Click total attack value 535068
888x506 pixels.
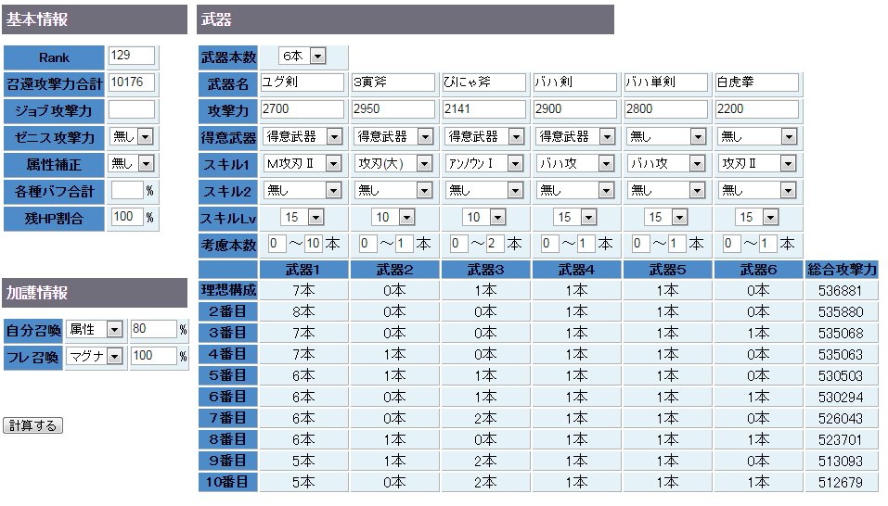click(841, 334)
